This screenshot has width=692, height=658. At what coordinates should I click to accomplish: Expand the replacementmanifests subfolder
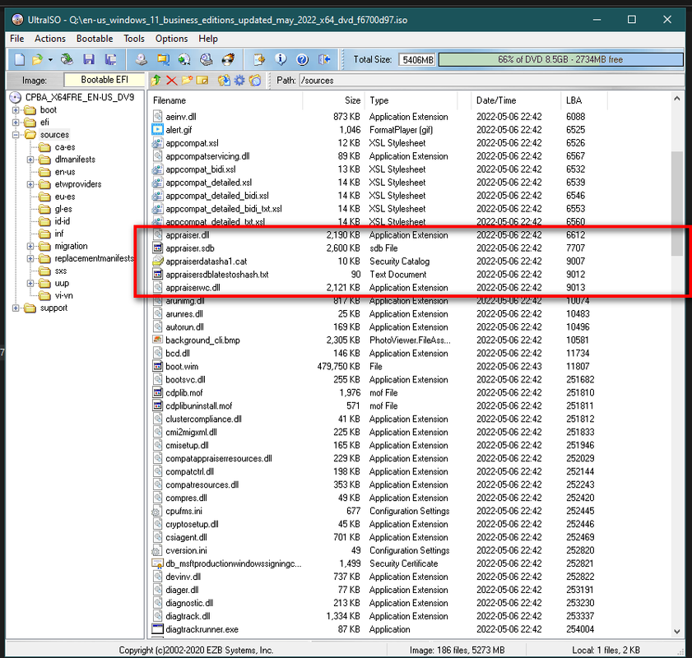30,258
